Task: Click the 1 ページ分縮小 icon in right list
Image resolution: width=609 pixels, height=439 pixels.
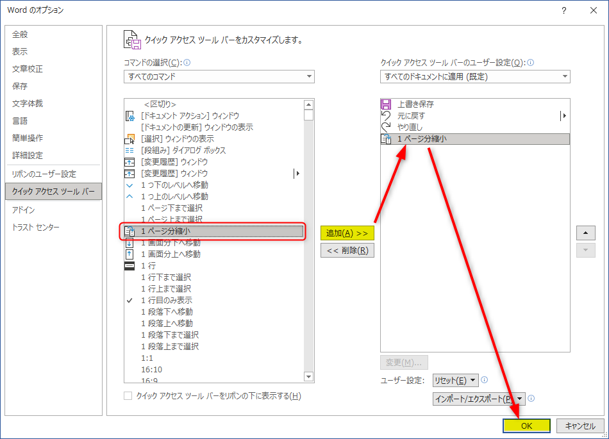Action: pos(386,138)
